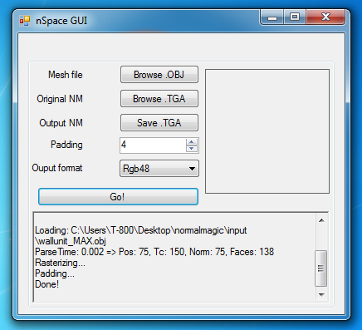Viewport: 362px width, 330px height.
Task: Close the nSpace GUI window
Action: [325, 17]
